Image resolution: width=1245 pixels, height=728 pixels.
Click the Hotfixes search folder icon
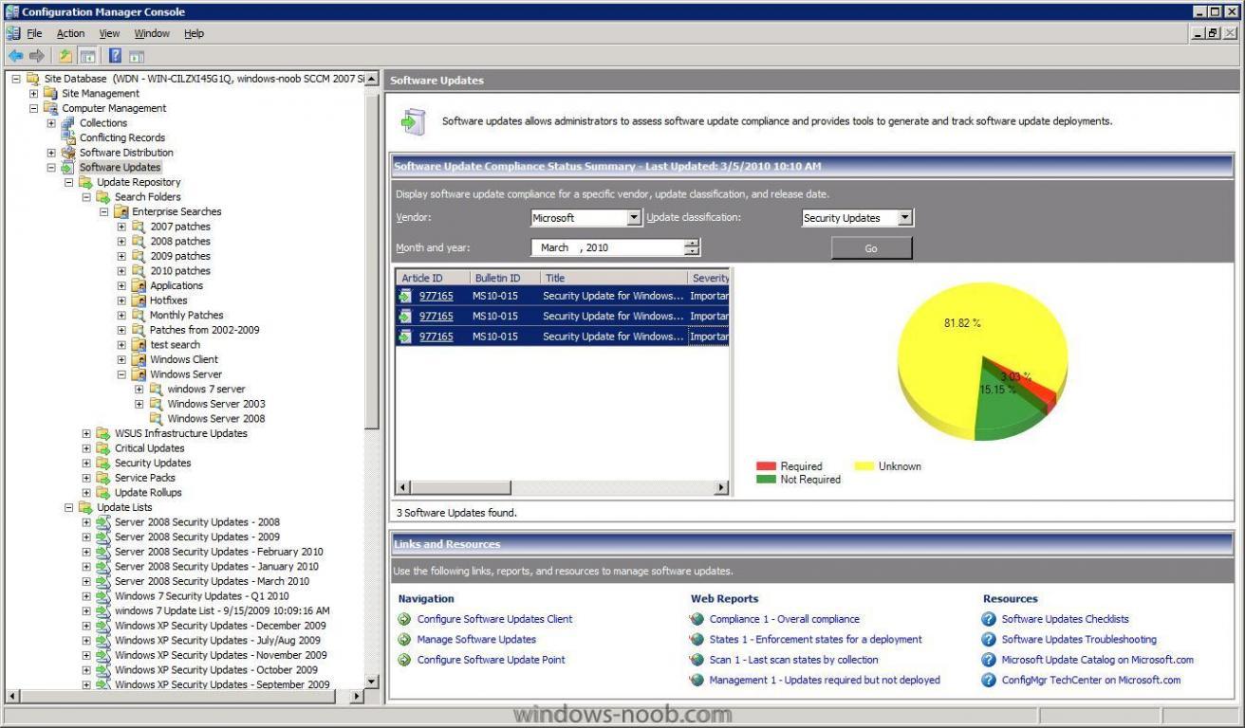[x=139, y=300]
